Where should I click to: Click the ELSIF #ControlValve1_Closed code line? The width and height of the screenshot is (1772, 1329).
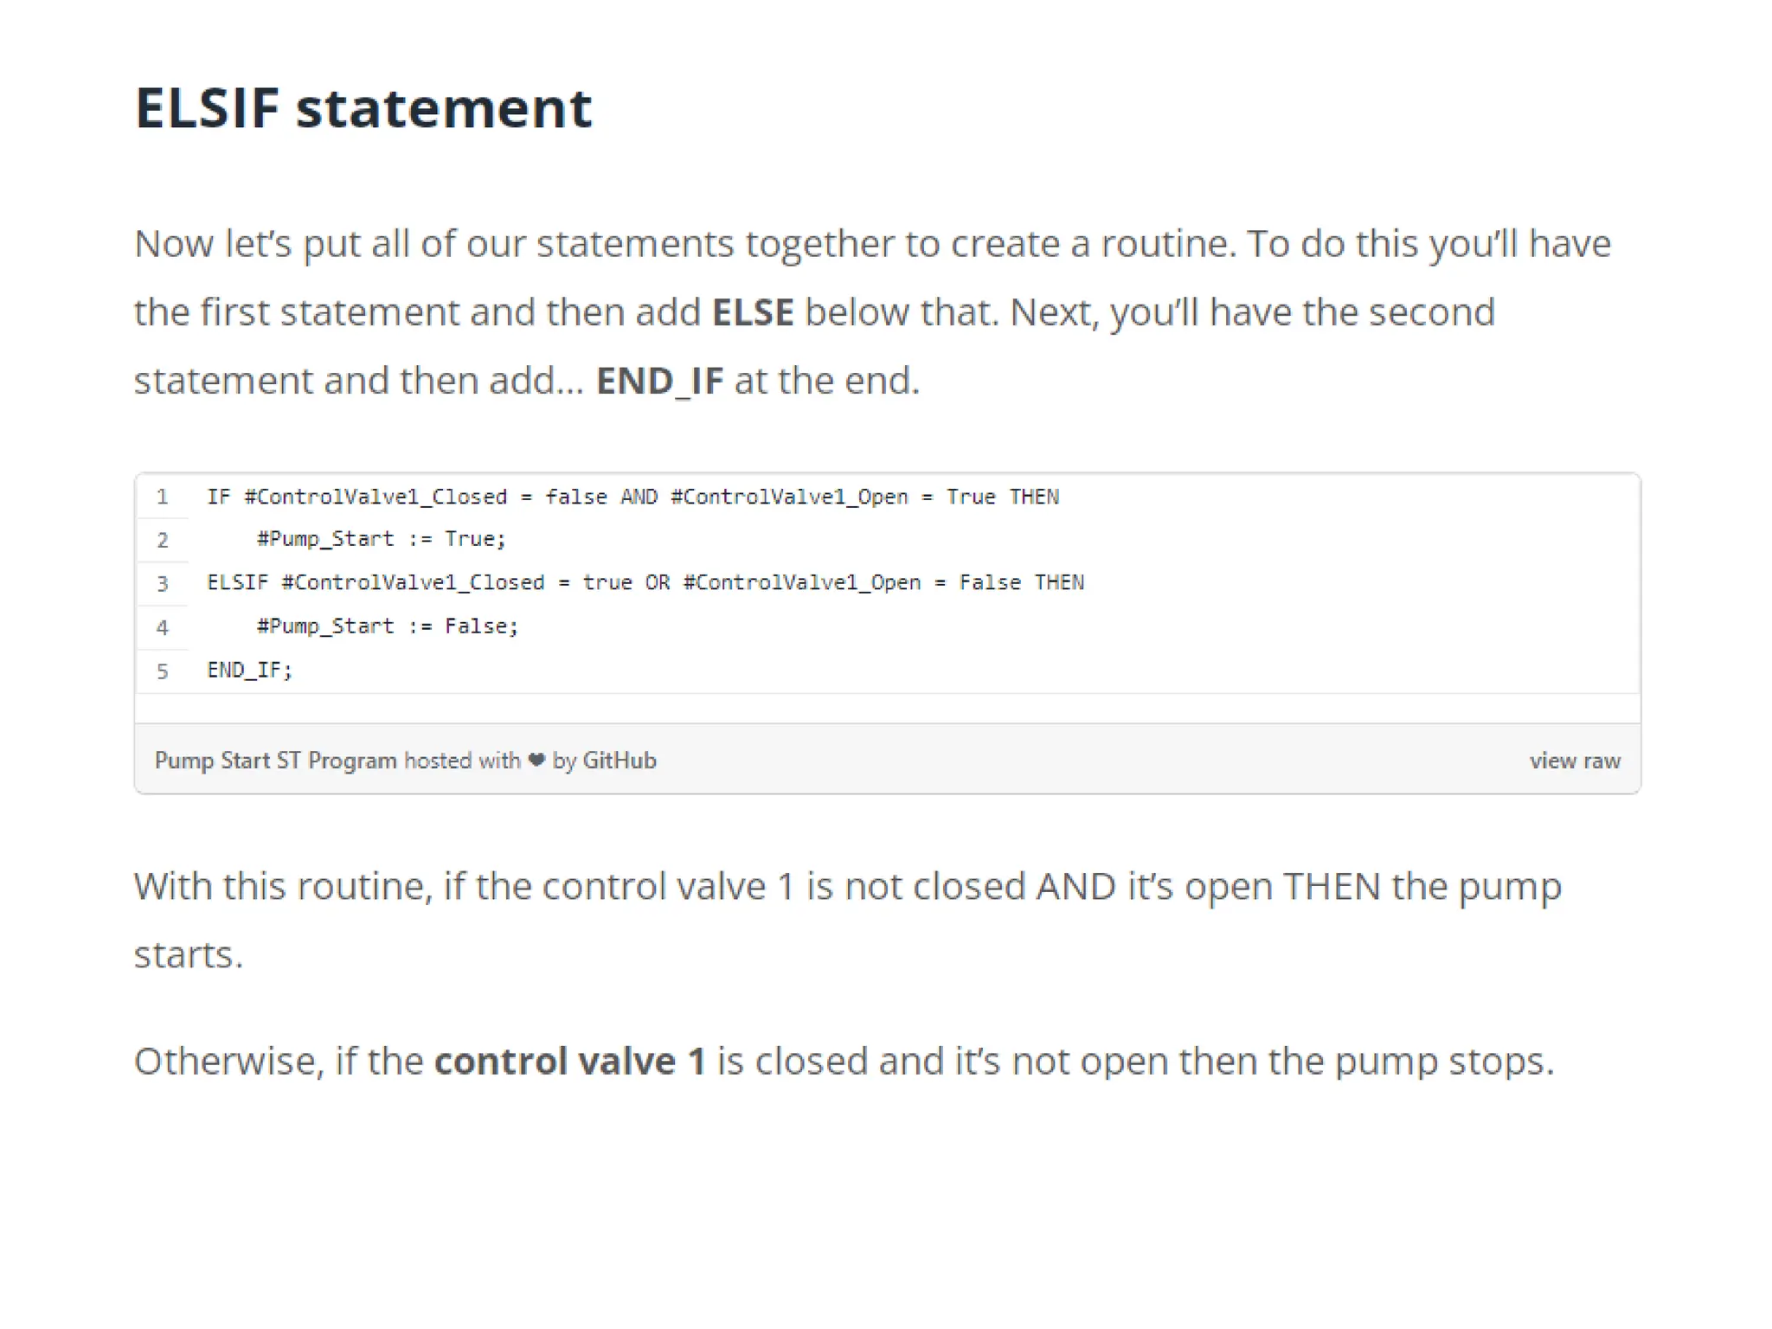[x=645, y=582]
